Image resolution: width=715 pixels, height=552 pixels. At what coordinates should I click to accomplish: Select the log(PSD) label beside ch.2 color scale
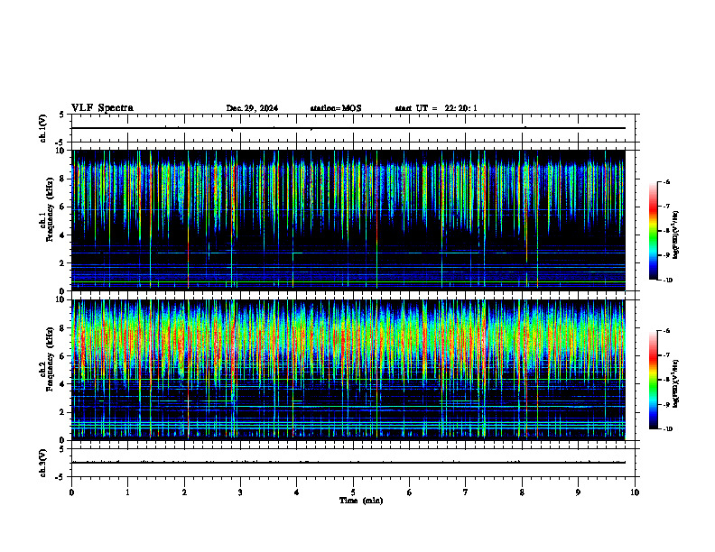pos(676,383)
